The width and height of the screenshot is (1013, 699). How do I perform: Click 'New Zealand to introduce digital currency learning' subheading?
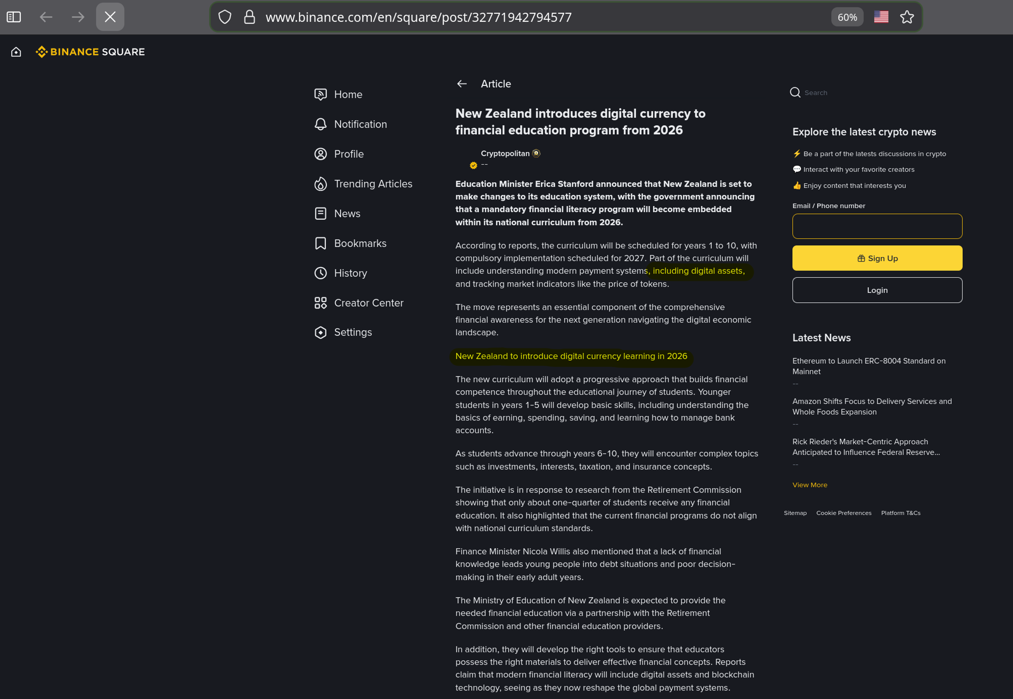tap(571, 356)
